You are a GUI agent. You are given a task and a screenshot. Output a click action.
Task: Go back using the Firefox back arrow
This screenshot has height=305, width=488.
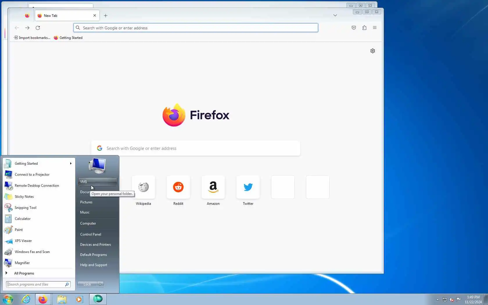click(x=17, y=28)
